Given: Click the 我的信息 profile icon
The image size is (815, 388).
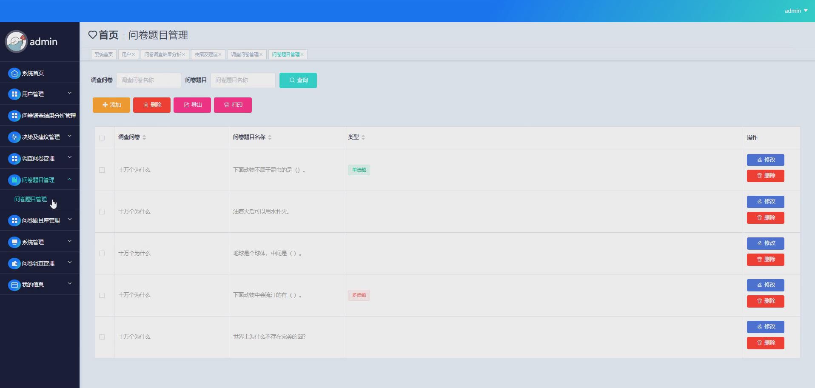Looking at the screenshot, I should coord(14,285).
